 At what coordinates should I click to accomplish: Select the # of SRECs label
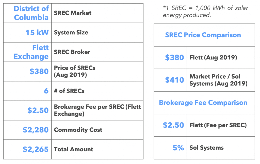tap(69, 91)
